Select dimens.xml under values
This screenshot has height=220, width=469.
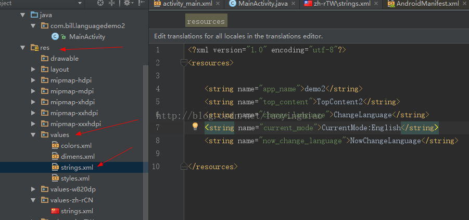pos(78,157)
